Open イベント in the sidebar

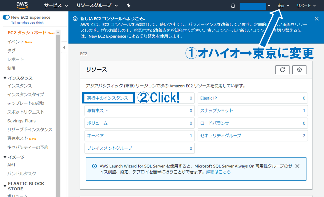point(15,42)
